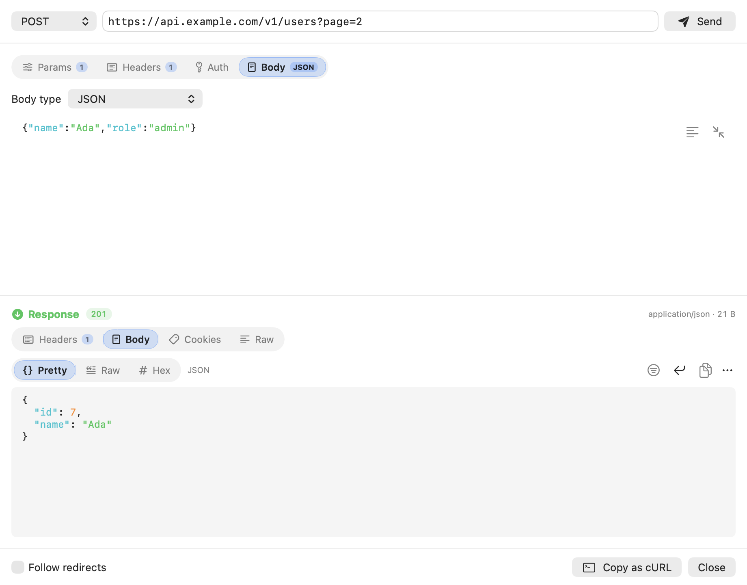Send the request with Send button

[700, 21]
